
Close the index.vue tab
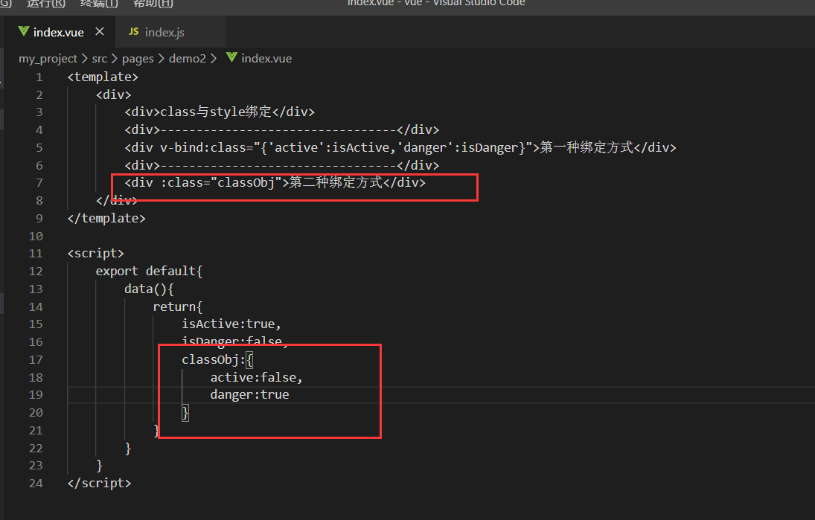pyautogui.click(x=100, y=32)
